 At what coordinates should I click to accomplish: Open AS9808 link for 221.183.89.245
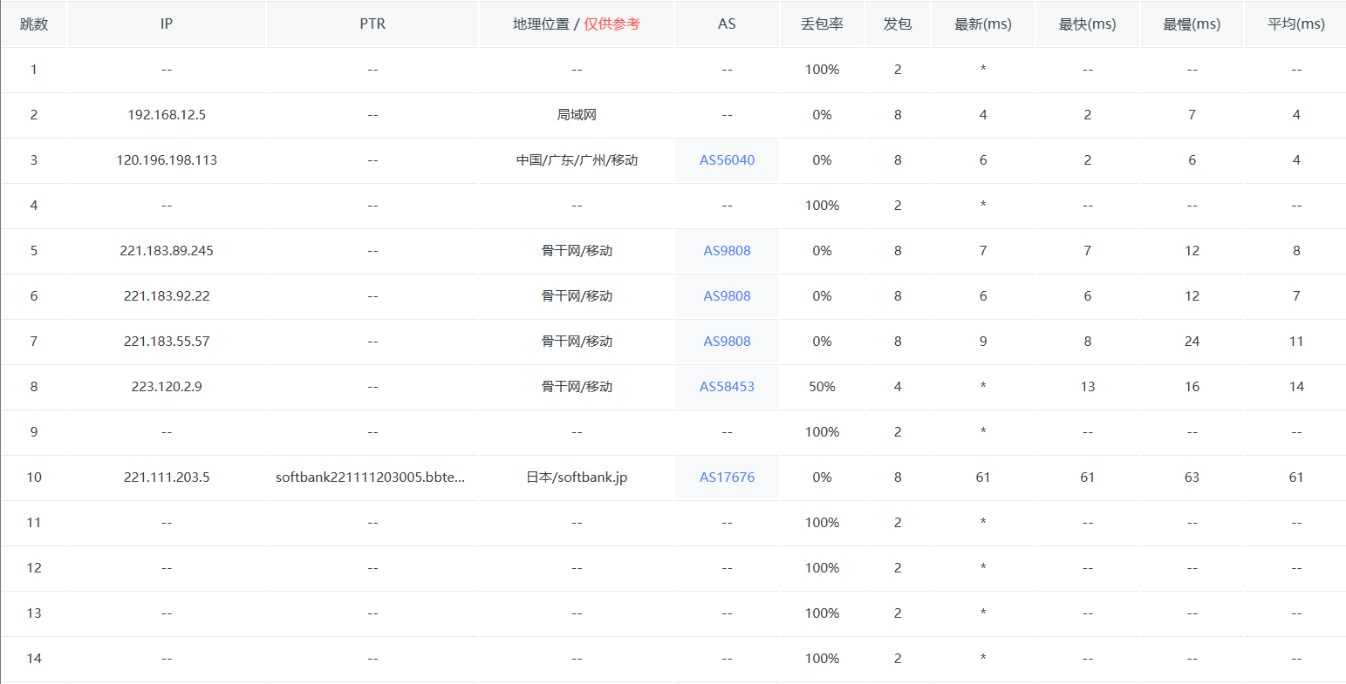click(x=727, y=251)
